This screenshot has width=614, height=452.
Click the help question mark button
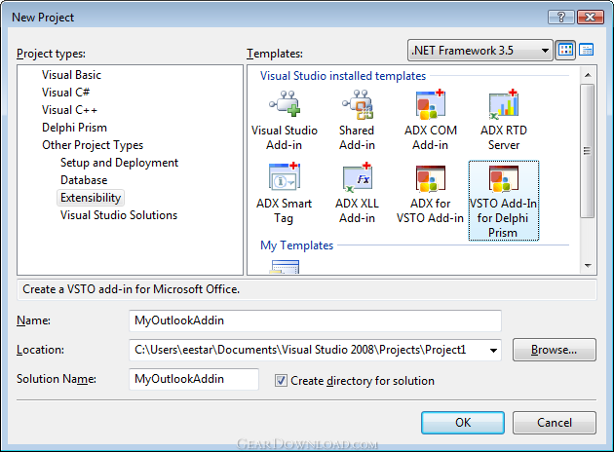click(x=560, y=18)
